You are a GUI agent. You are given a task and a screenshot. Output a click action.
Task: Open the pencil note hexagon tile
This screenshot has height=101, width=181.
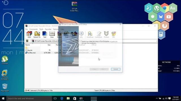point(149,8)
